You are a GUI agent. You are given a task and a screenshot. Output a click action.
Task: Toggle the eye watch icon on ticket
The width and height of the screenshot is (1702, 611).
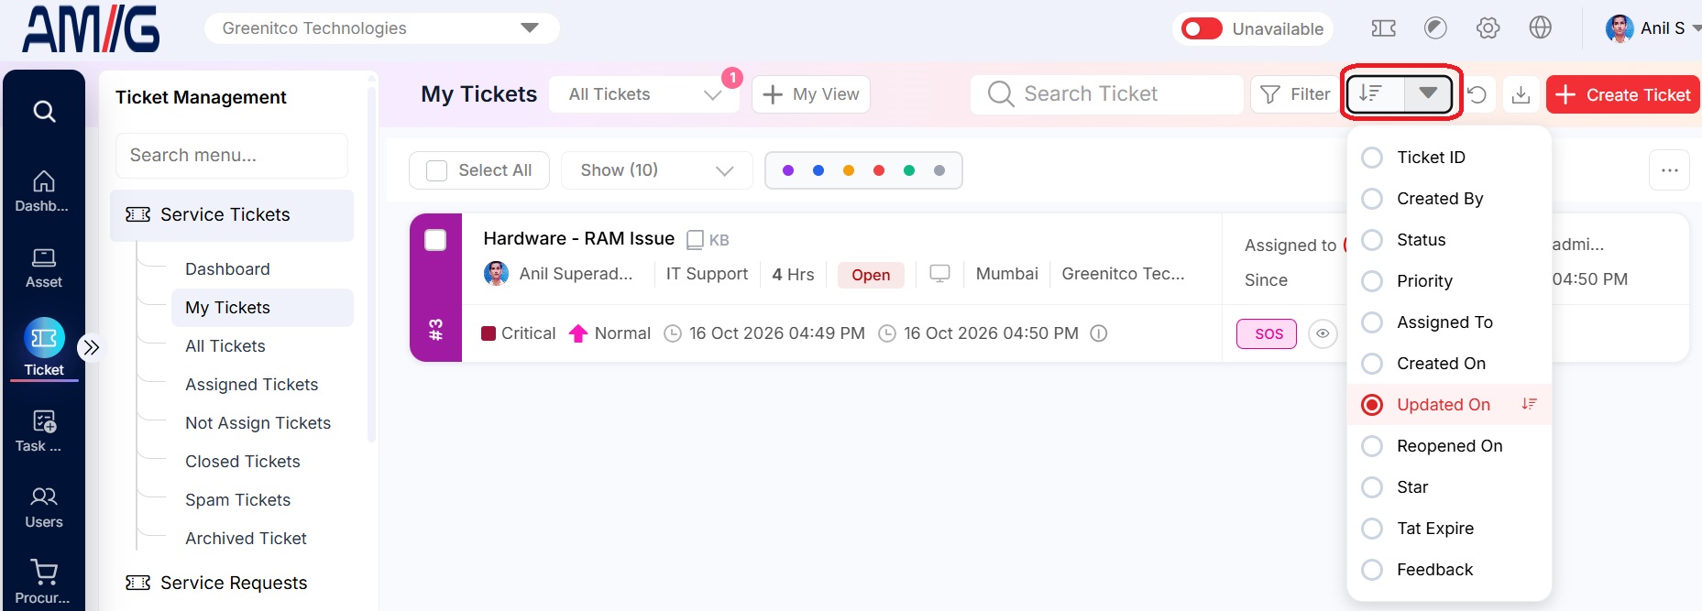1322,333
